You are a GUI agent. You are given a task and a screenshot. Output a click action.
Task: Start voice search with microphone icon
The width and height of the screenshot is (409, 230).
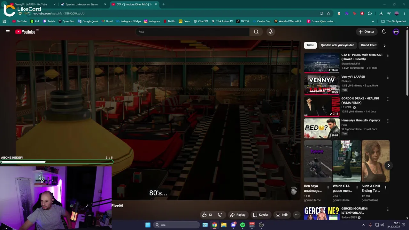click(x=271, y=32)
